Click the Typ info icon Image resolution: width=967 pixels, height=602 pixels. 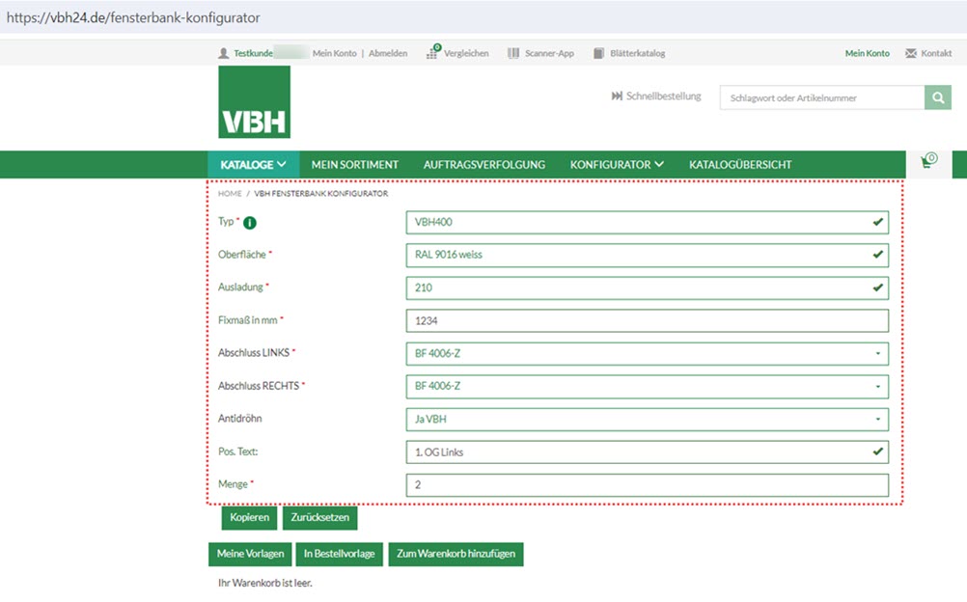tap(250, 223)
